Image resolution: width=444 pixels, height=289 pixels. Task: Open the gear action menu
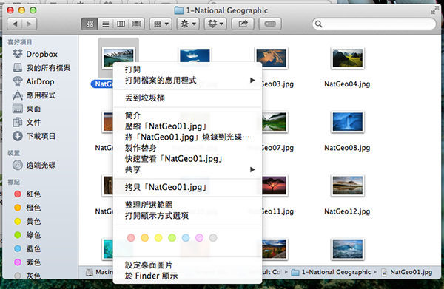point(188,24)
